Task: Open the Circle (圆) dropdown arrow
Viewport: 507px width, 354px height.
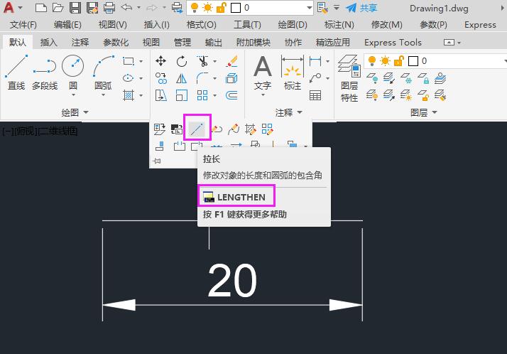Action: point(73,95)
